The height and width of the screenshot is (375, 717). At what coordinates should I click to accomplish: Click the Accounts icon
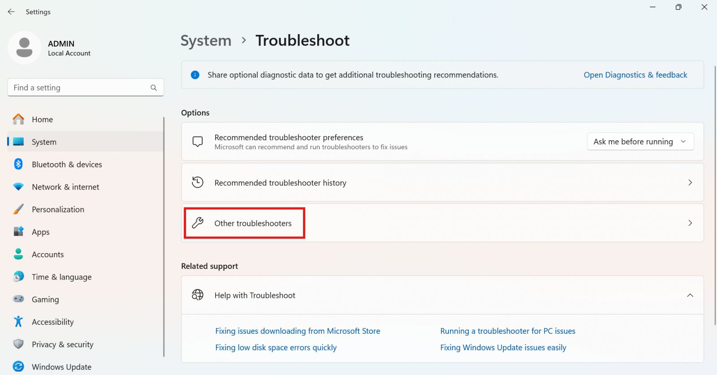[x=18, y=254]
